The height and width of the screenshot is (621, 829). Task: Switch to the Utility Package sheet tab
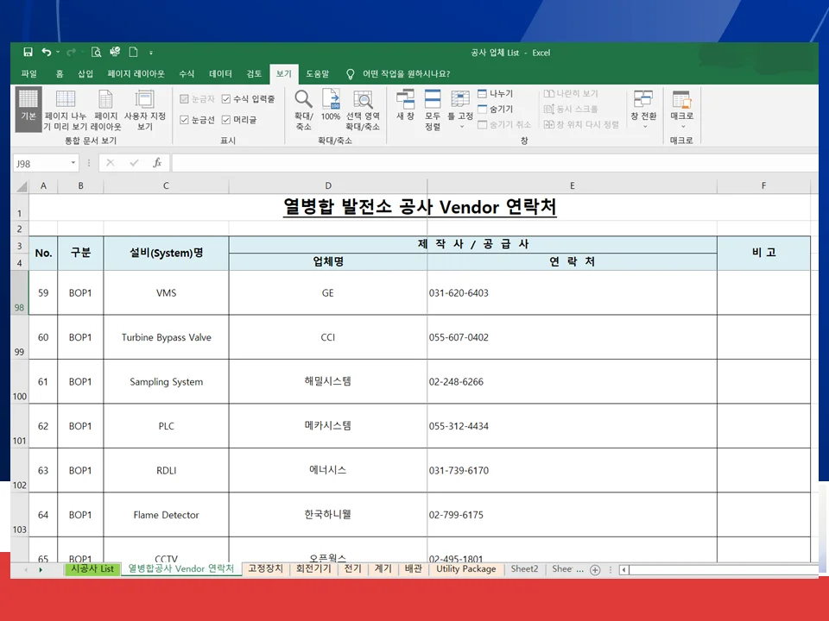point(465,568)
